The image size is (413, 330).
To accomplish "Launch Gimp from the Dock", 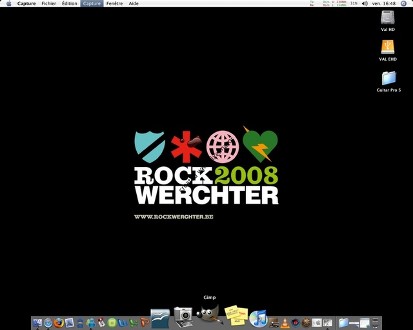I will [x=209, y=314].
